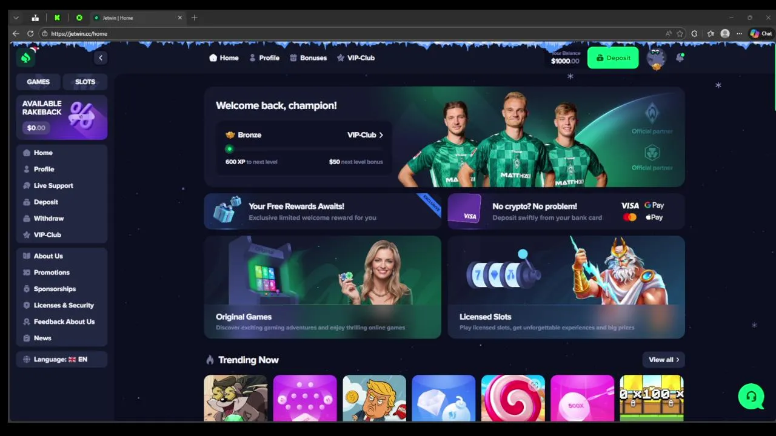The image size is (776, 436).
Task: Click the Live Support icon in sidebar
Action: coord(27,185)
